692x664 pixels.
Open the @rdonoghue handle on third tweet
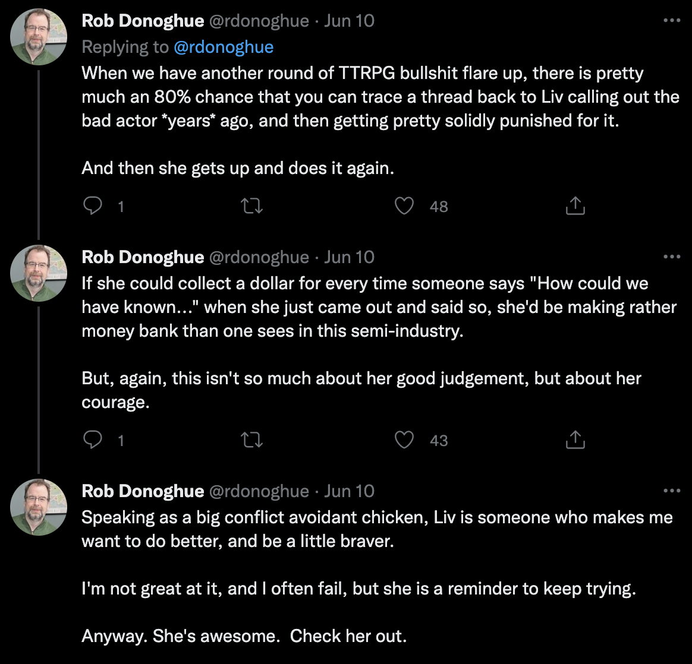click(259, 491)
